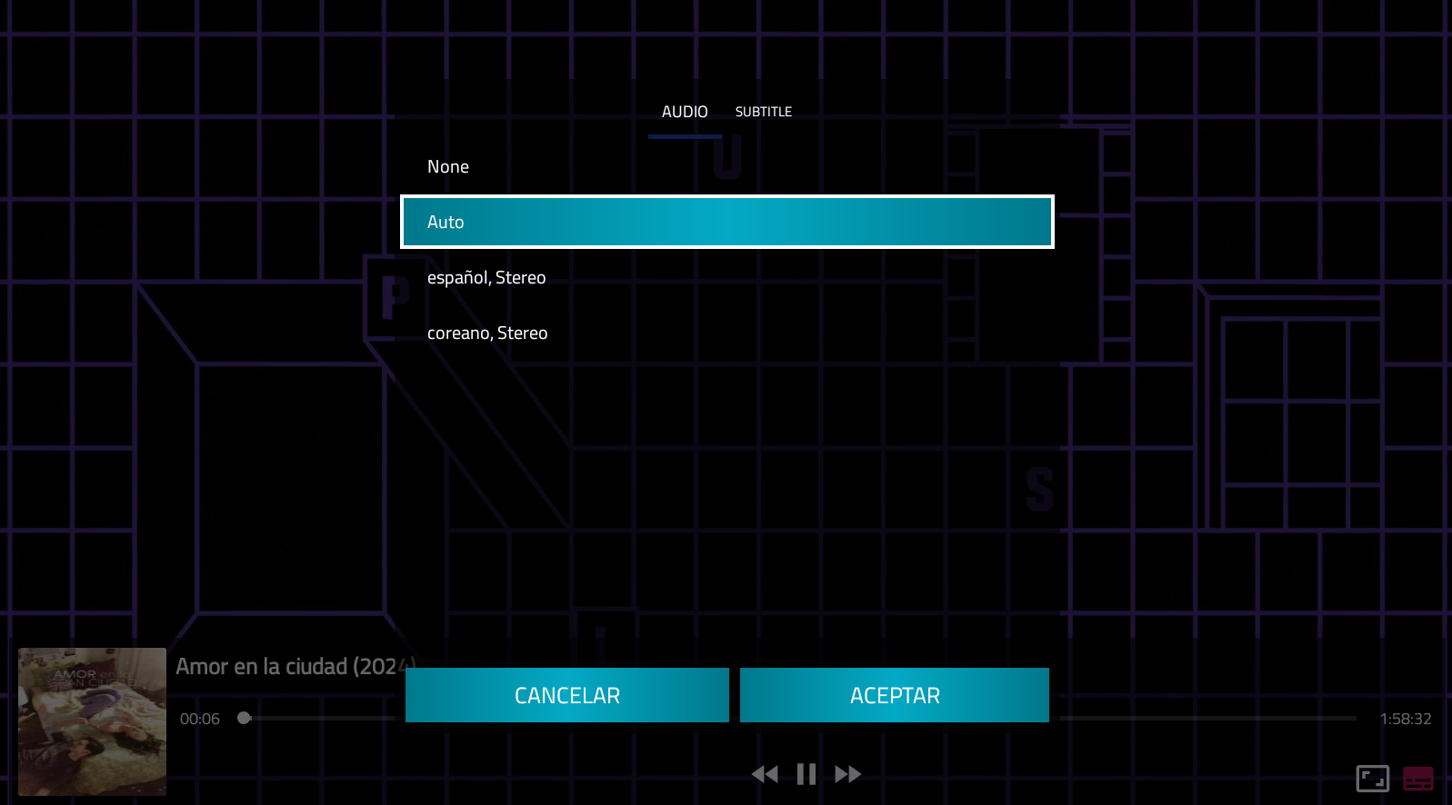Screen dimensions: 1452x805
Task: Click the movie poster thumbnail
Action: [x=92, y=721]
